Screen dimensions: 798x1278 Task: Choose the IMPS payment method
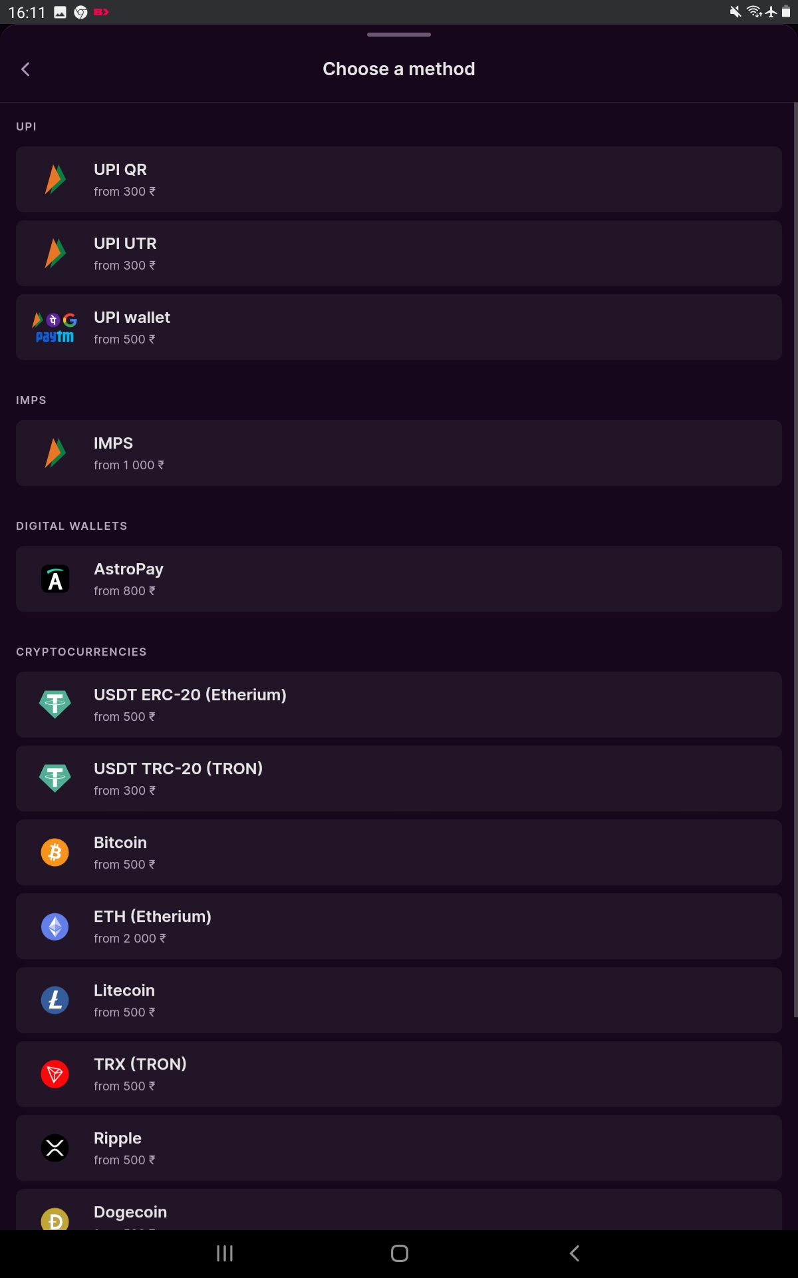(x=399, y=453)
